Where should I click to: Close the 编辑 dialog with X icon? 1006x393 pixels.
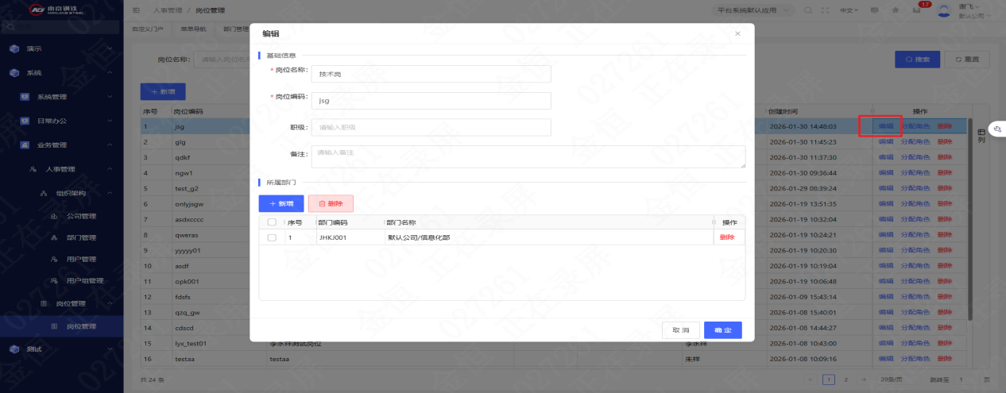click(x=737, y=33)
